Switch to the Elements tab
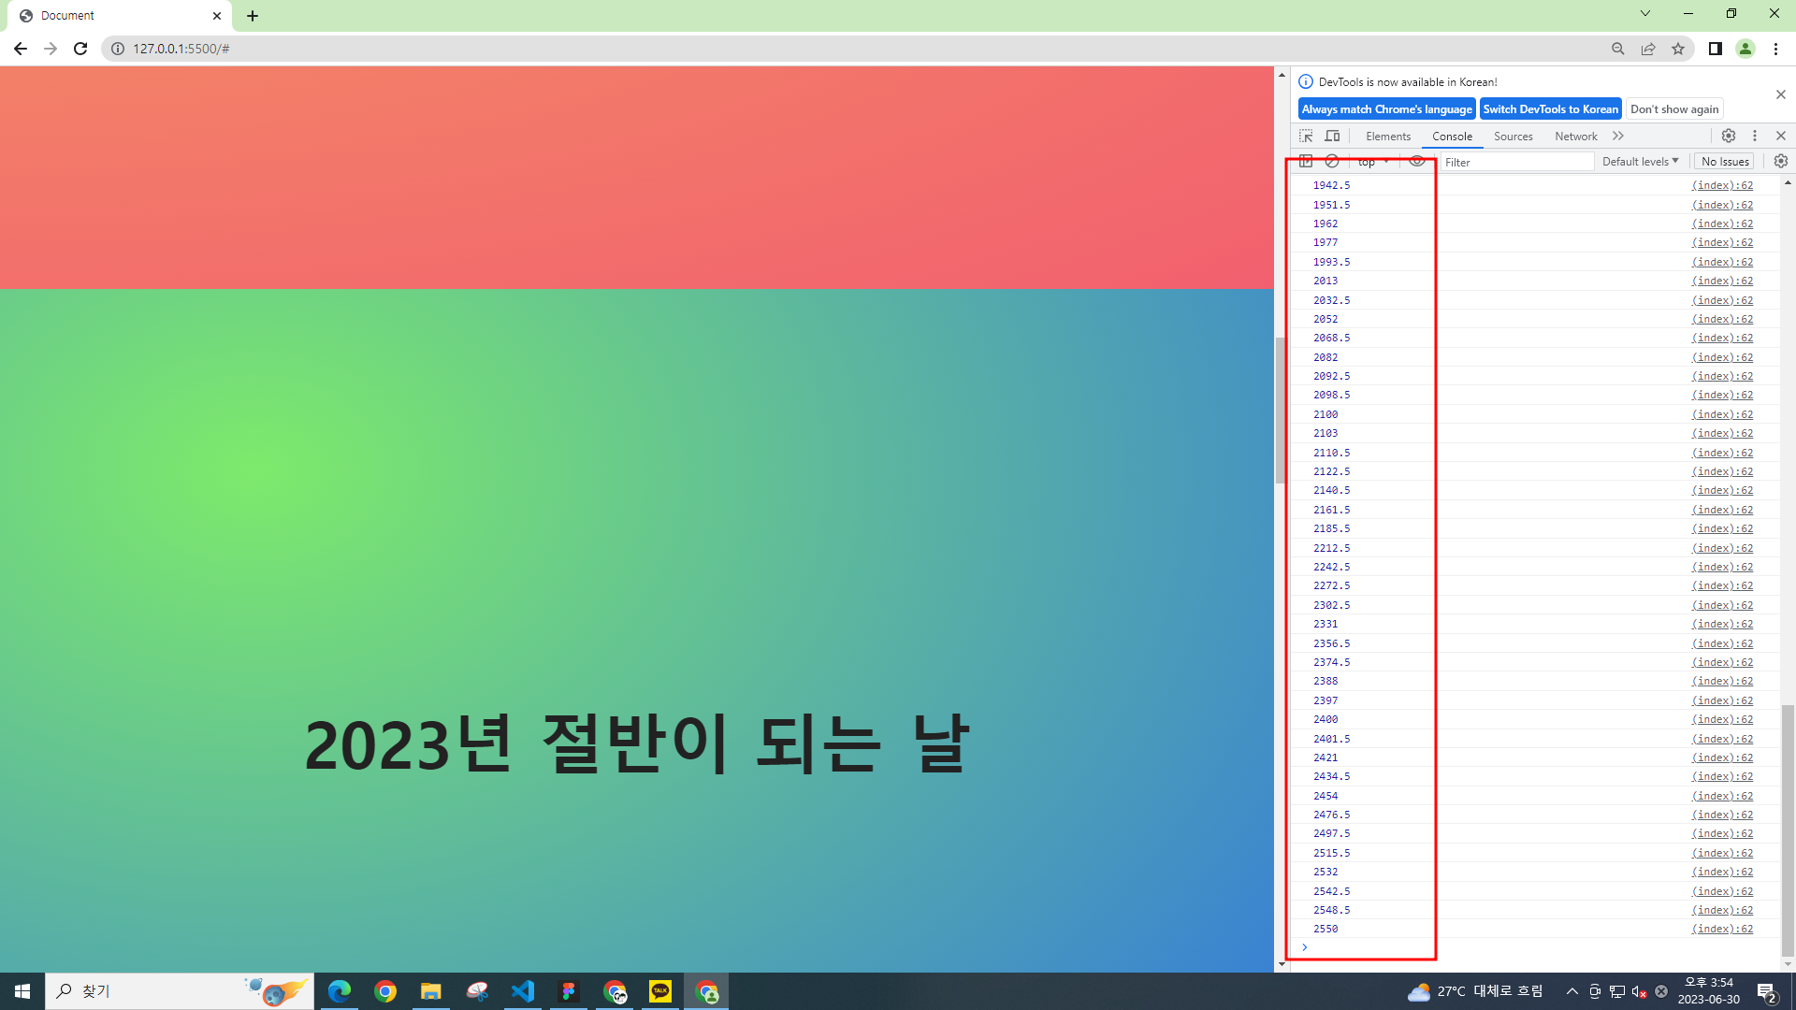 coord(1387,137)
